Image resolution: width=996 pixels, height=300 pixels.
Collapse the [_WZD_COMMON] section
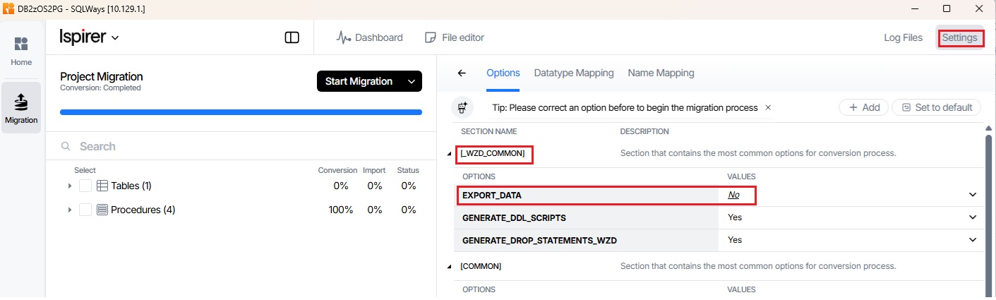pyautogui.click(x=450, y=153)
